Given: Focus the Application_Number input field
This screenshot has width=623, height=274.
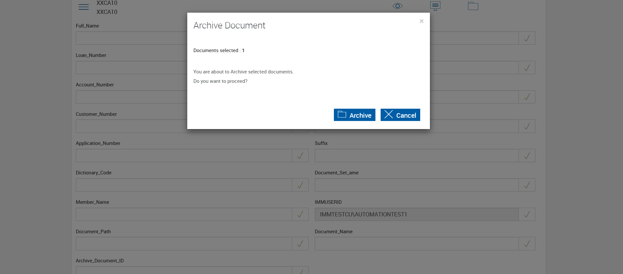Looking at the screenshot, I should pyautogui.click(x=184, y=156).
